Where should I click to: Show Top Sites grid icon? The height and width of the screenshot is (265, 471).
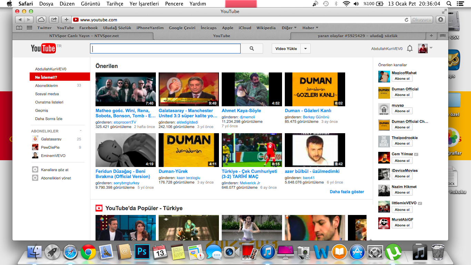[x=30, y=28]
